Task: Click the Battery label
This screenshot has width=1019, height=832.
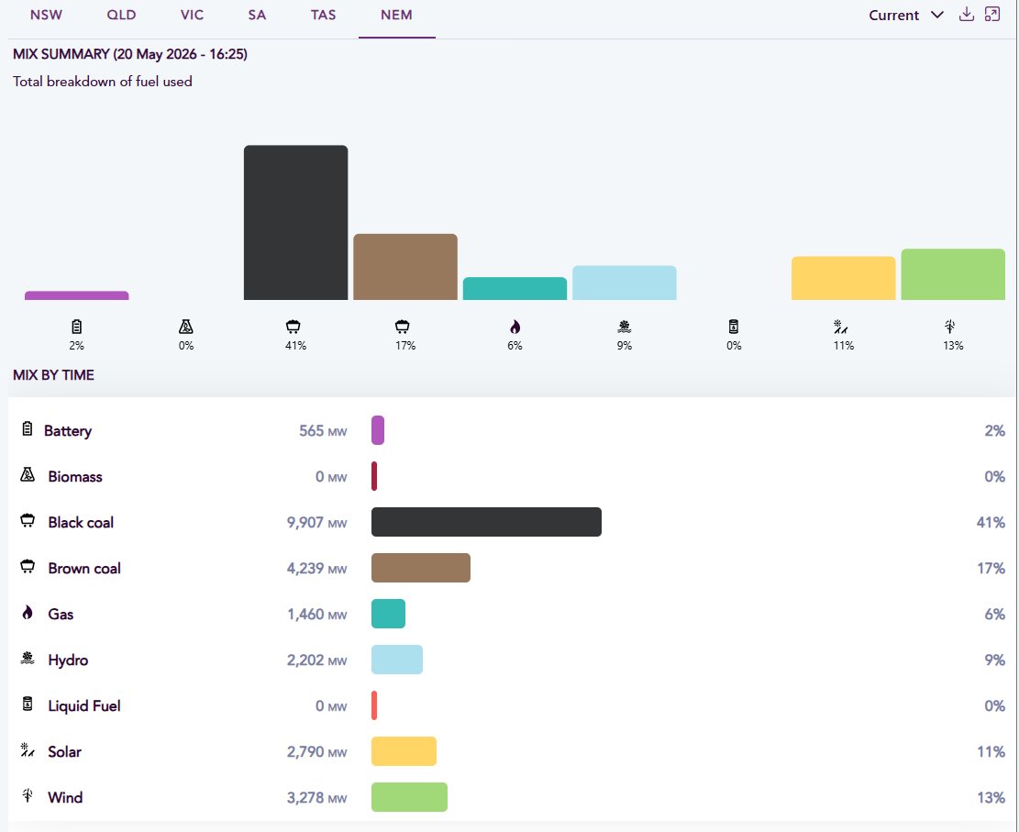Action: (x=68, y=431)
